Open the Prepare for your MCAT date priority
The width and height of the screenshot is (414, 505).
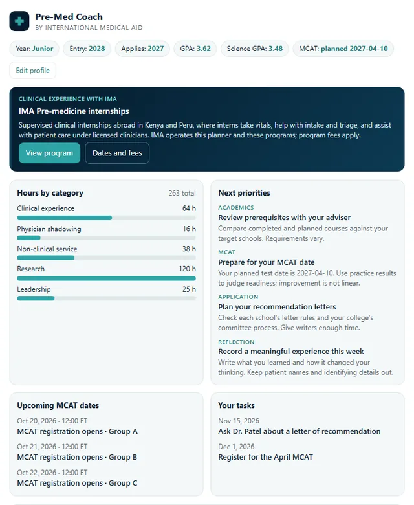point(267,262)
